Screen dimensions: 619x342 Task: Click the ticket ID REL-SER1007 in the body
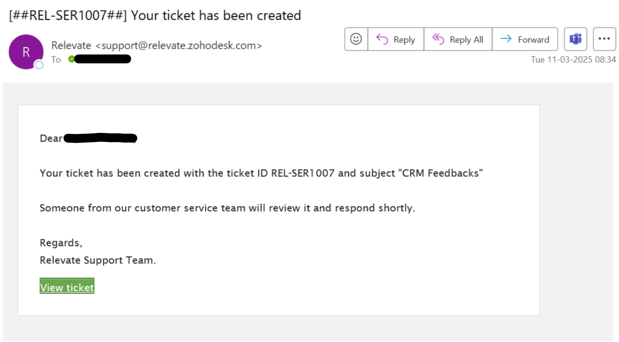click(x=303, y=173)
